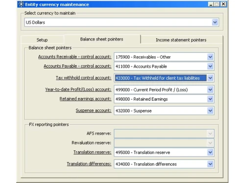Switch to the Setup tab
The image size is (245, 183).
(x=42, y=40)
